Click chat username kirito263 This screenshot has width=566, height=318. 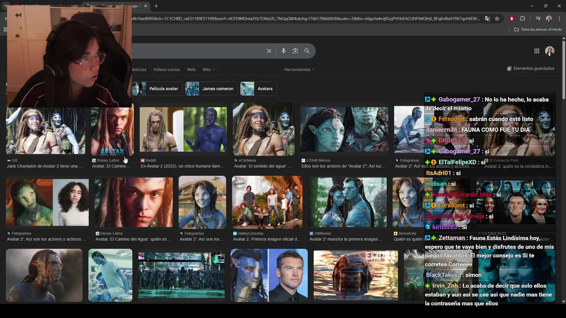(x=444, y=227)
